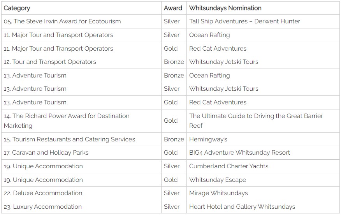The width and height of the screenshot is (341, 215).
Task: Click Tourism Restaurants and Catering Services category
Action: point(69,139)
